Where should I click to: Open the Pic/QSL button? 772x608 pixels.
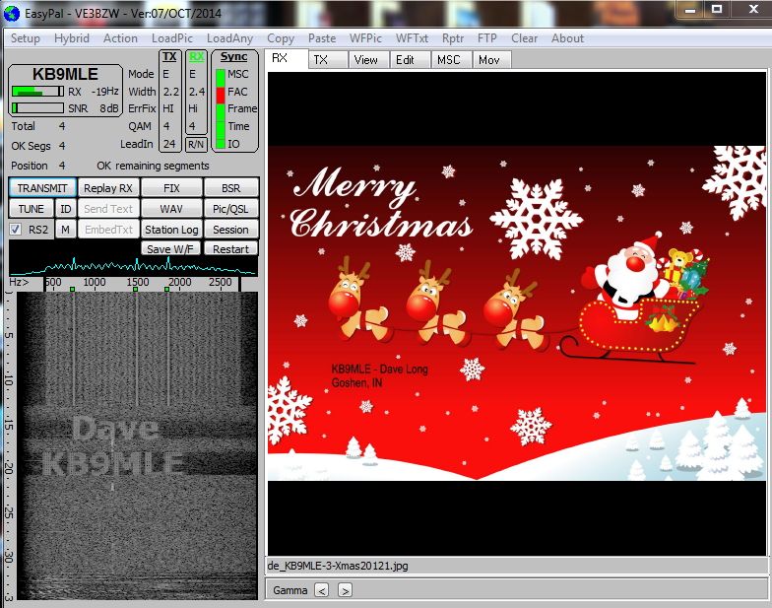point(230,209)
